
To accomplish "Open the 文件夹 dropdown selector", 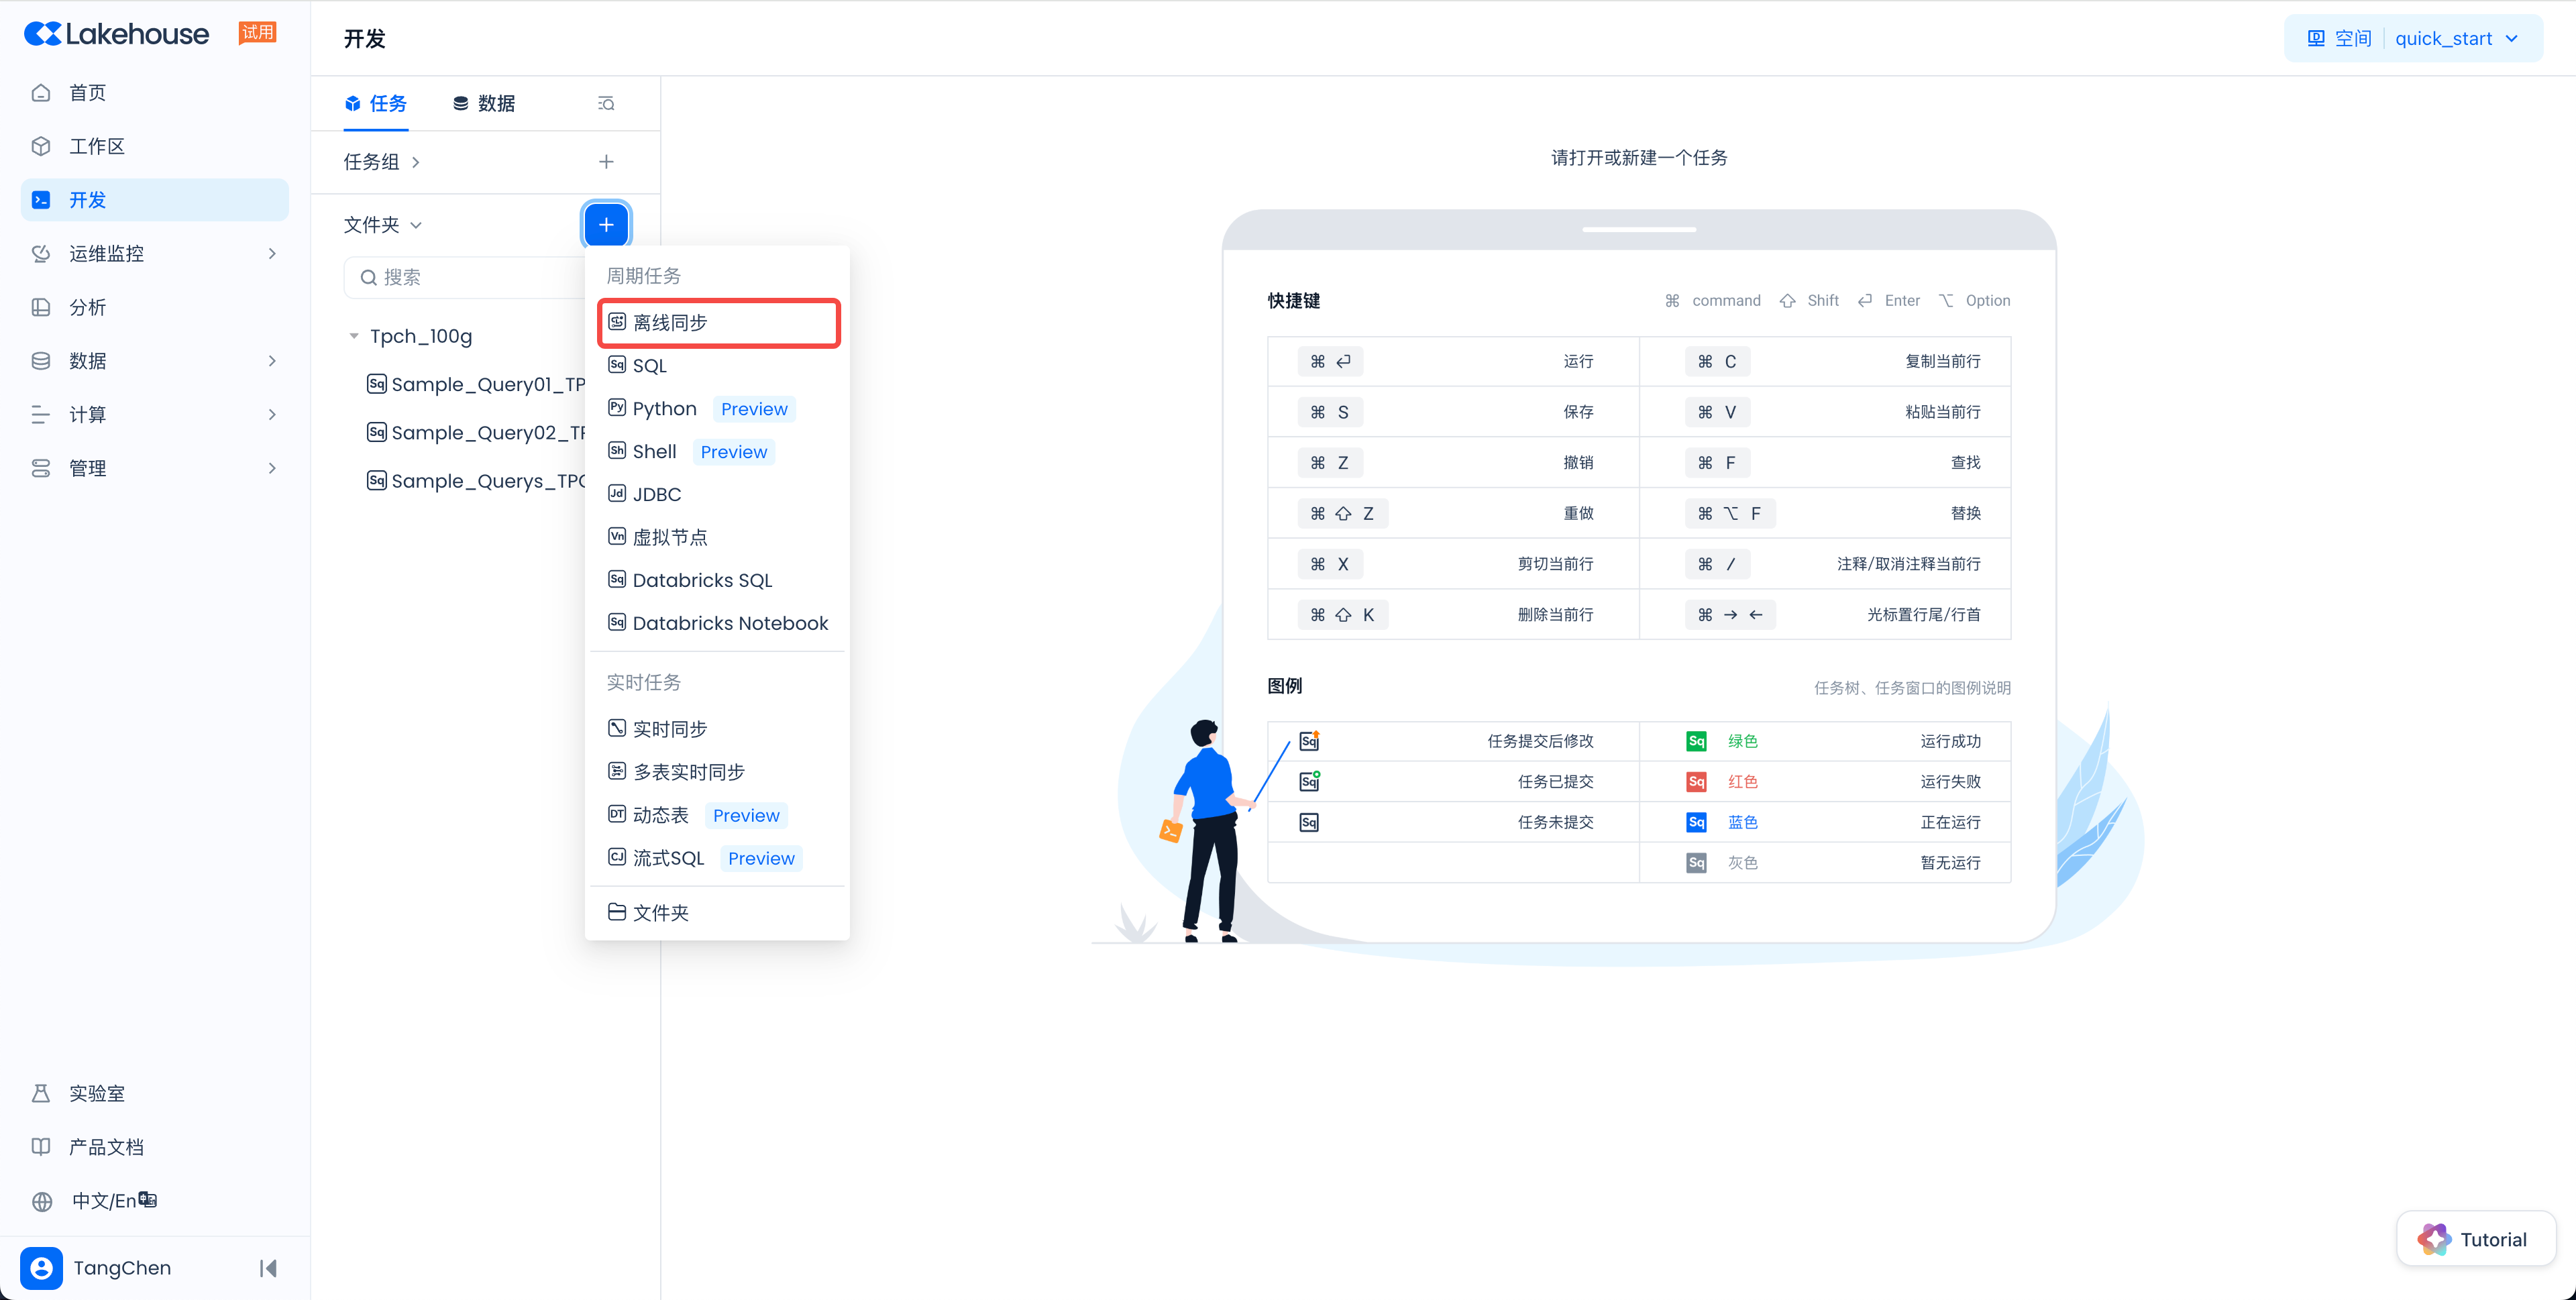I will pos(383,225).
